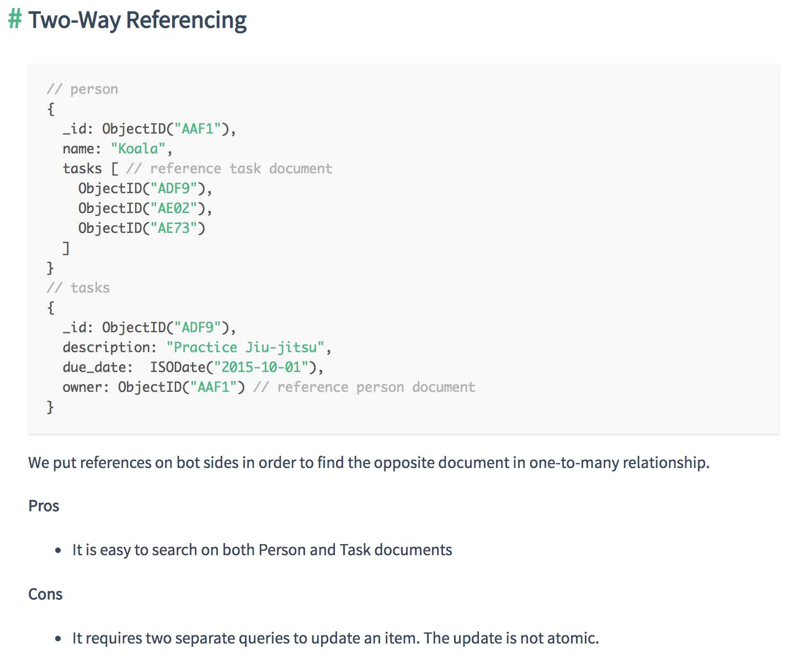800x670 pixels.
Task: Click the bullet about easy search on both documents
Action: click(262, 550)
